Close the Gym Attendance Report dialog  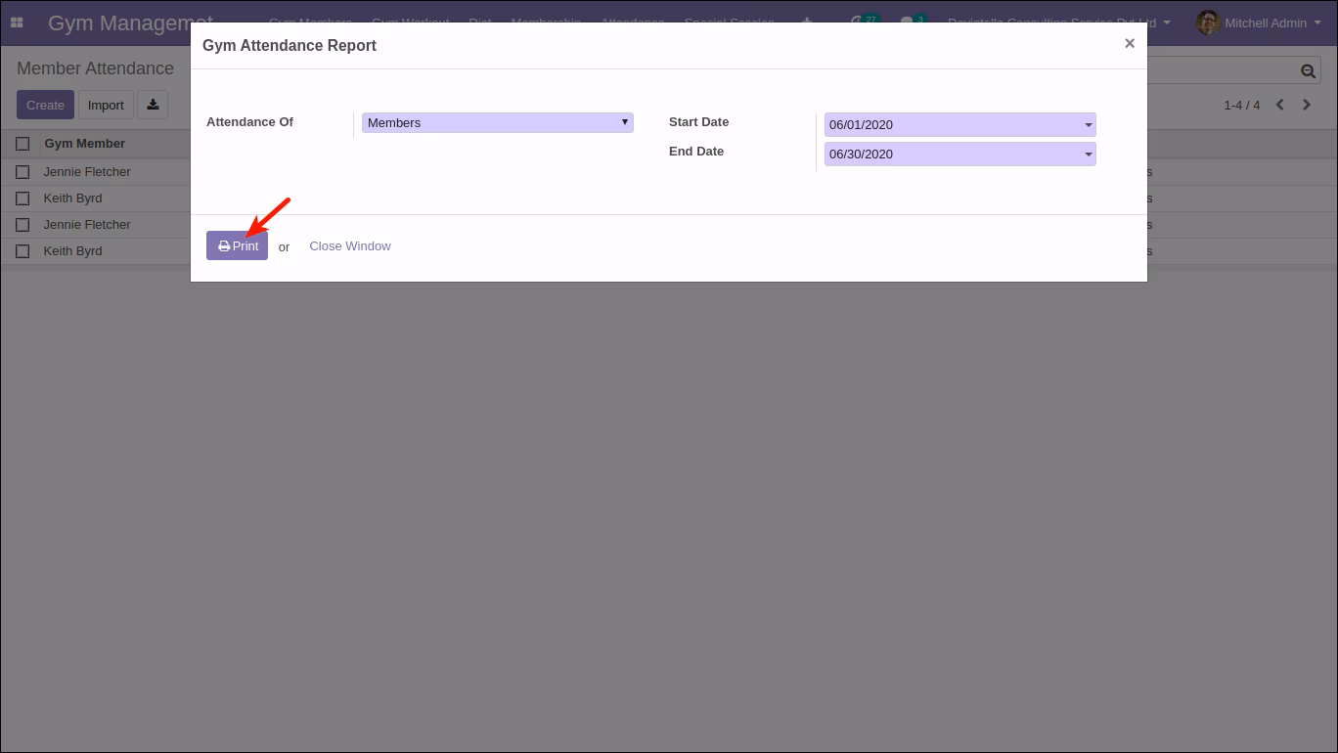pos(1130,44)
